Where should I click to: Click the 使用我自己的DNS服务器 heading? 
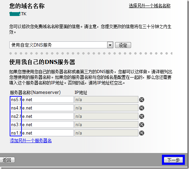[42, 62]
